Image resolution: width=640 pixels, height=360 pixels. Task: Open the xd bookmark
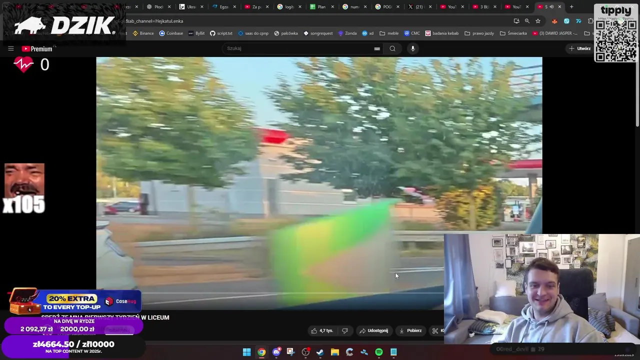(368, 33)
